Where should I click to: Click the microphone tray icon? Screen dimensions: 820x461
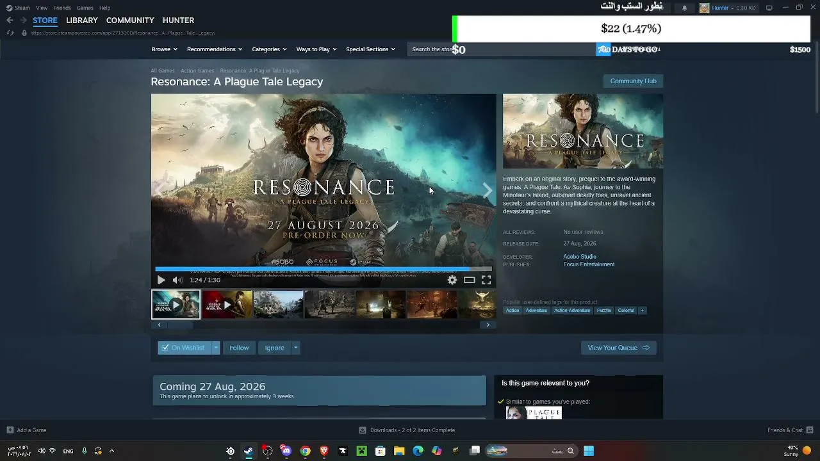[x=84, y=451]
